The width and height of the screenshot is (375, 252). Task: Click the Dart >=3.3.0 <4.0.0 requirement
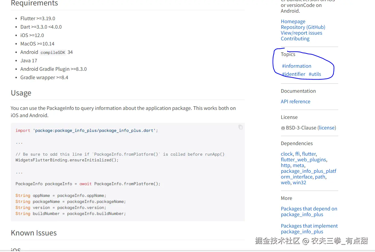click(41, 27)
